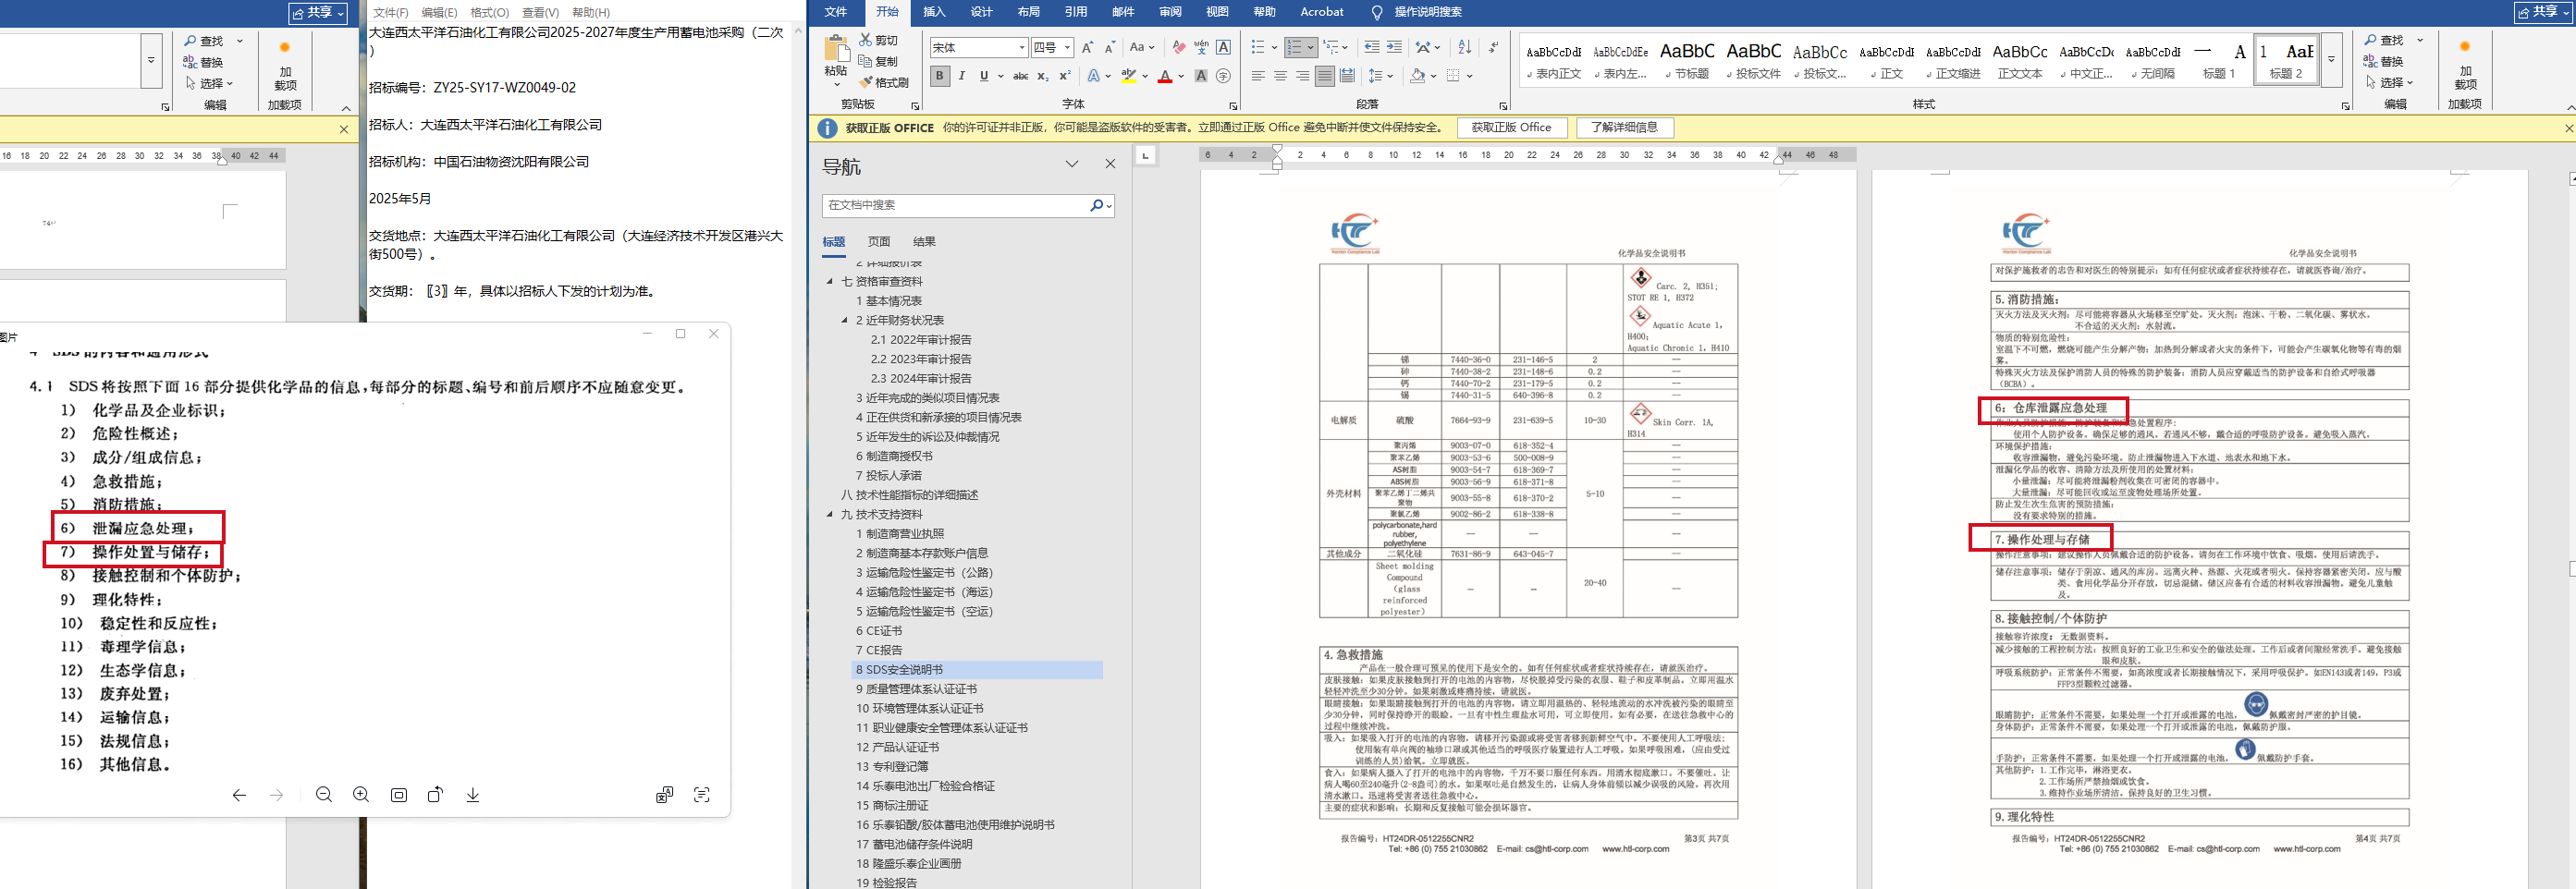Switch to the 布局 ribbon tab
Image resolution: width=2576 pixels, height=889 pixels.
pyautogui.click(x=1029, y=12)
